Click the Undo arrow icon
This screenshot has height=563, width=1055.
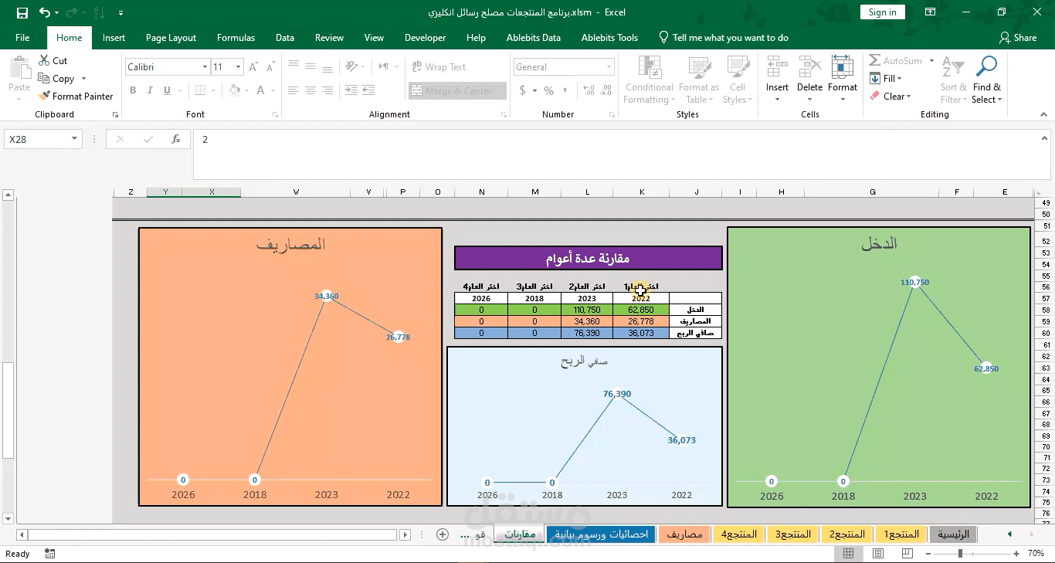(45, 12)
